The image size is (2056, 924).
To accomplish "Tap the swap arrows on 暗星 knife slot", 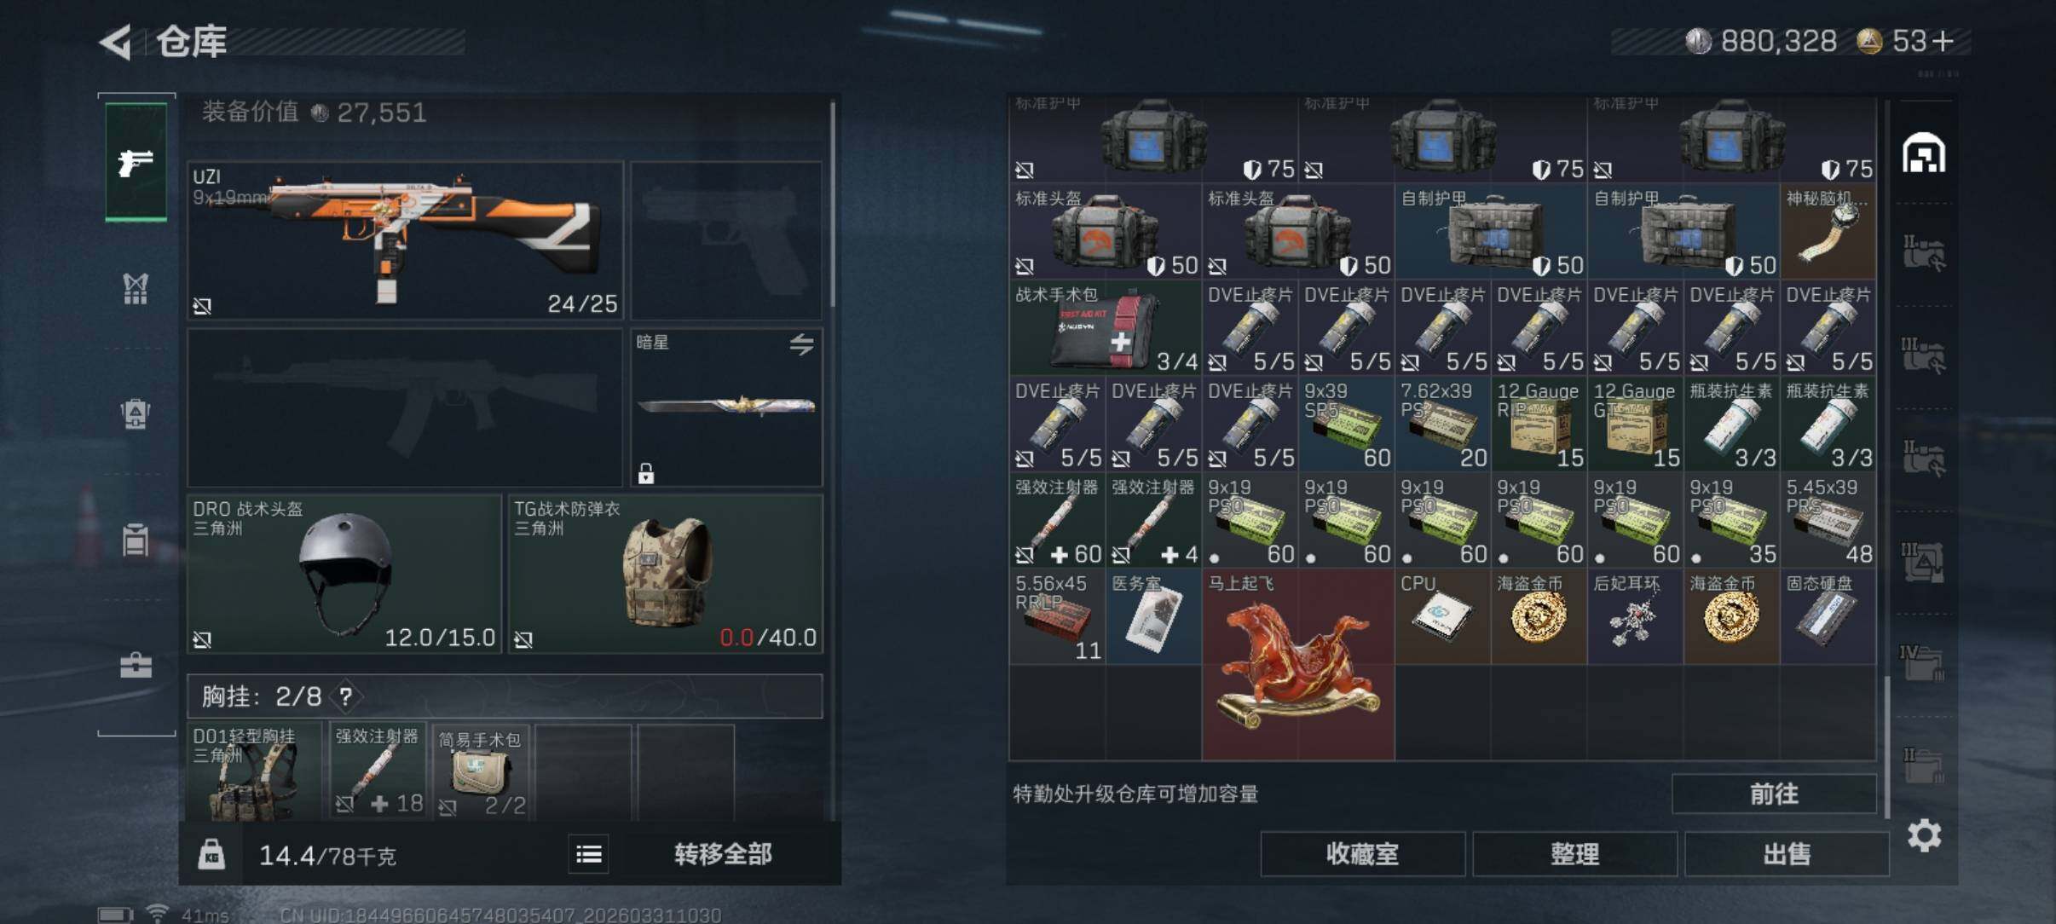I will coord(801,344).
